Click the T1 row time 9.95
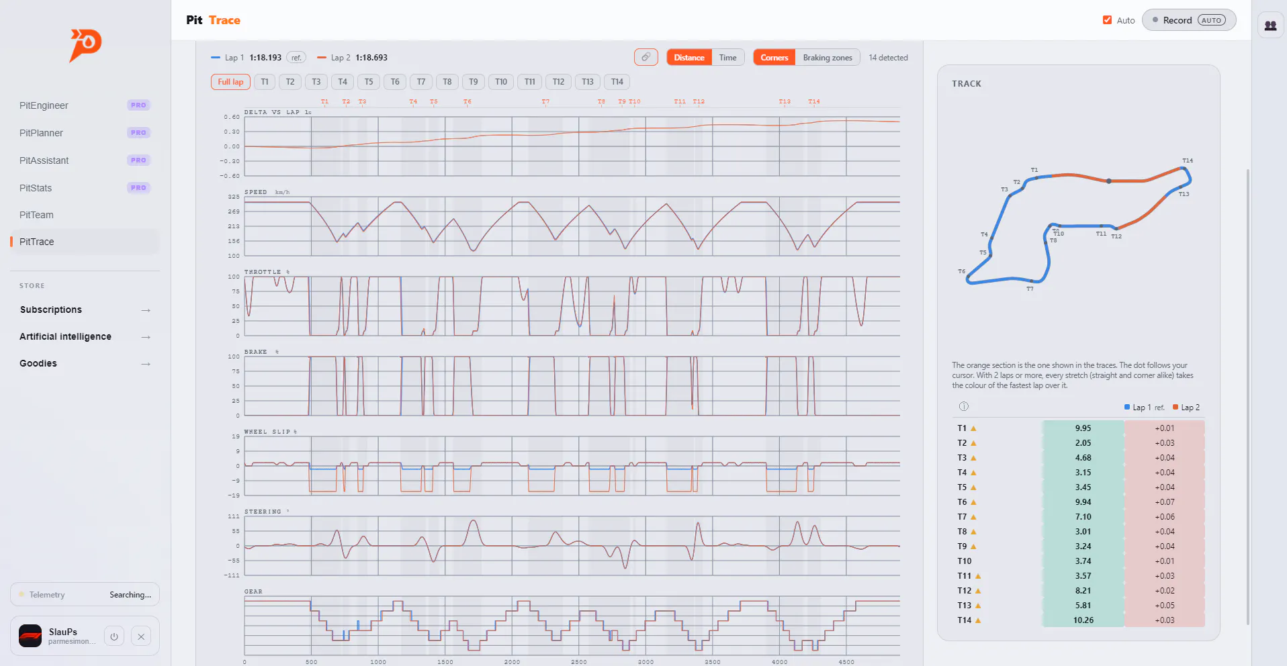Screen dimensions: 1287x666 point(1083,428)
